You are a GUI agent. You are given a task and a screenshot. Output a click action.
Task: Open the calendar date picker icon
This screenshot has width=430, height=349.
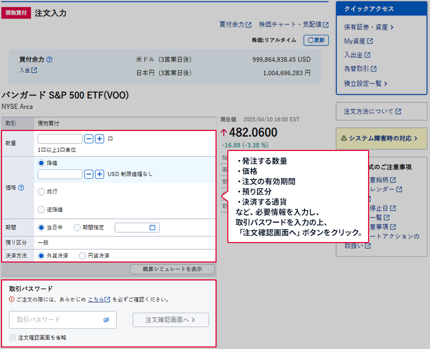[x=153, y=228]
